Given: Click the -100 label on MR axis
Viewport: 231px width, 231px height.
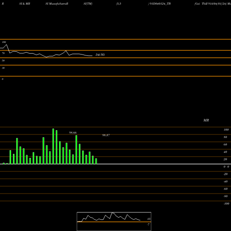Looking at the screenshot, I should tap(226, 204).
